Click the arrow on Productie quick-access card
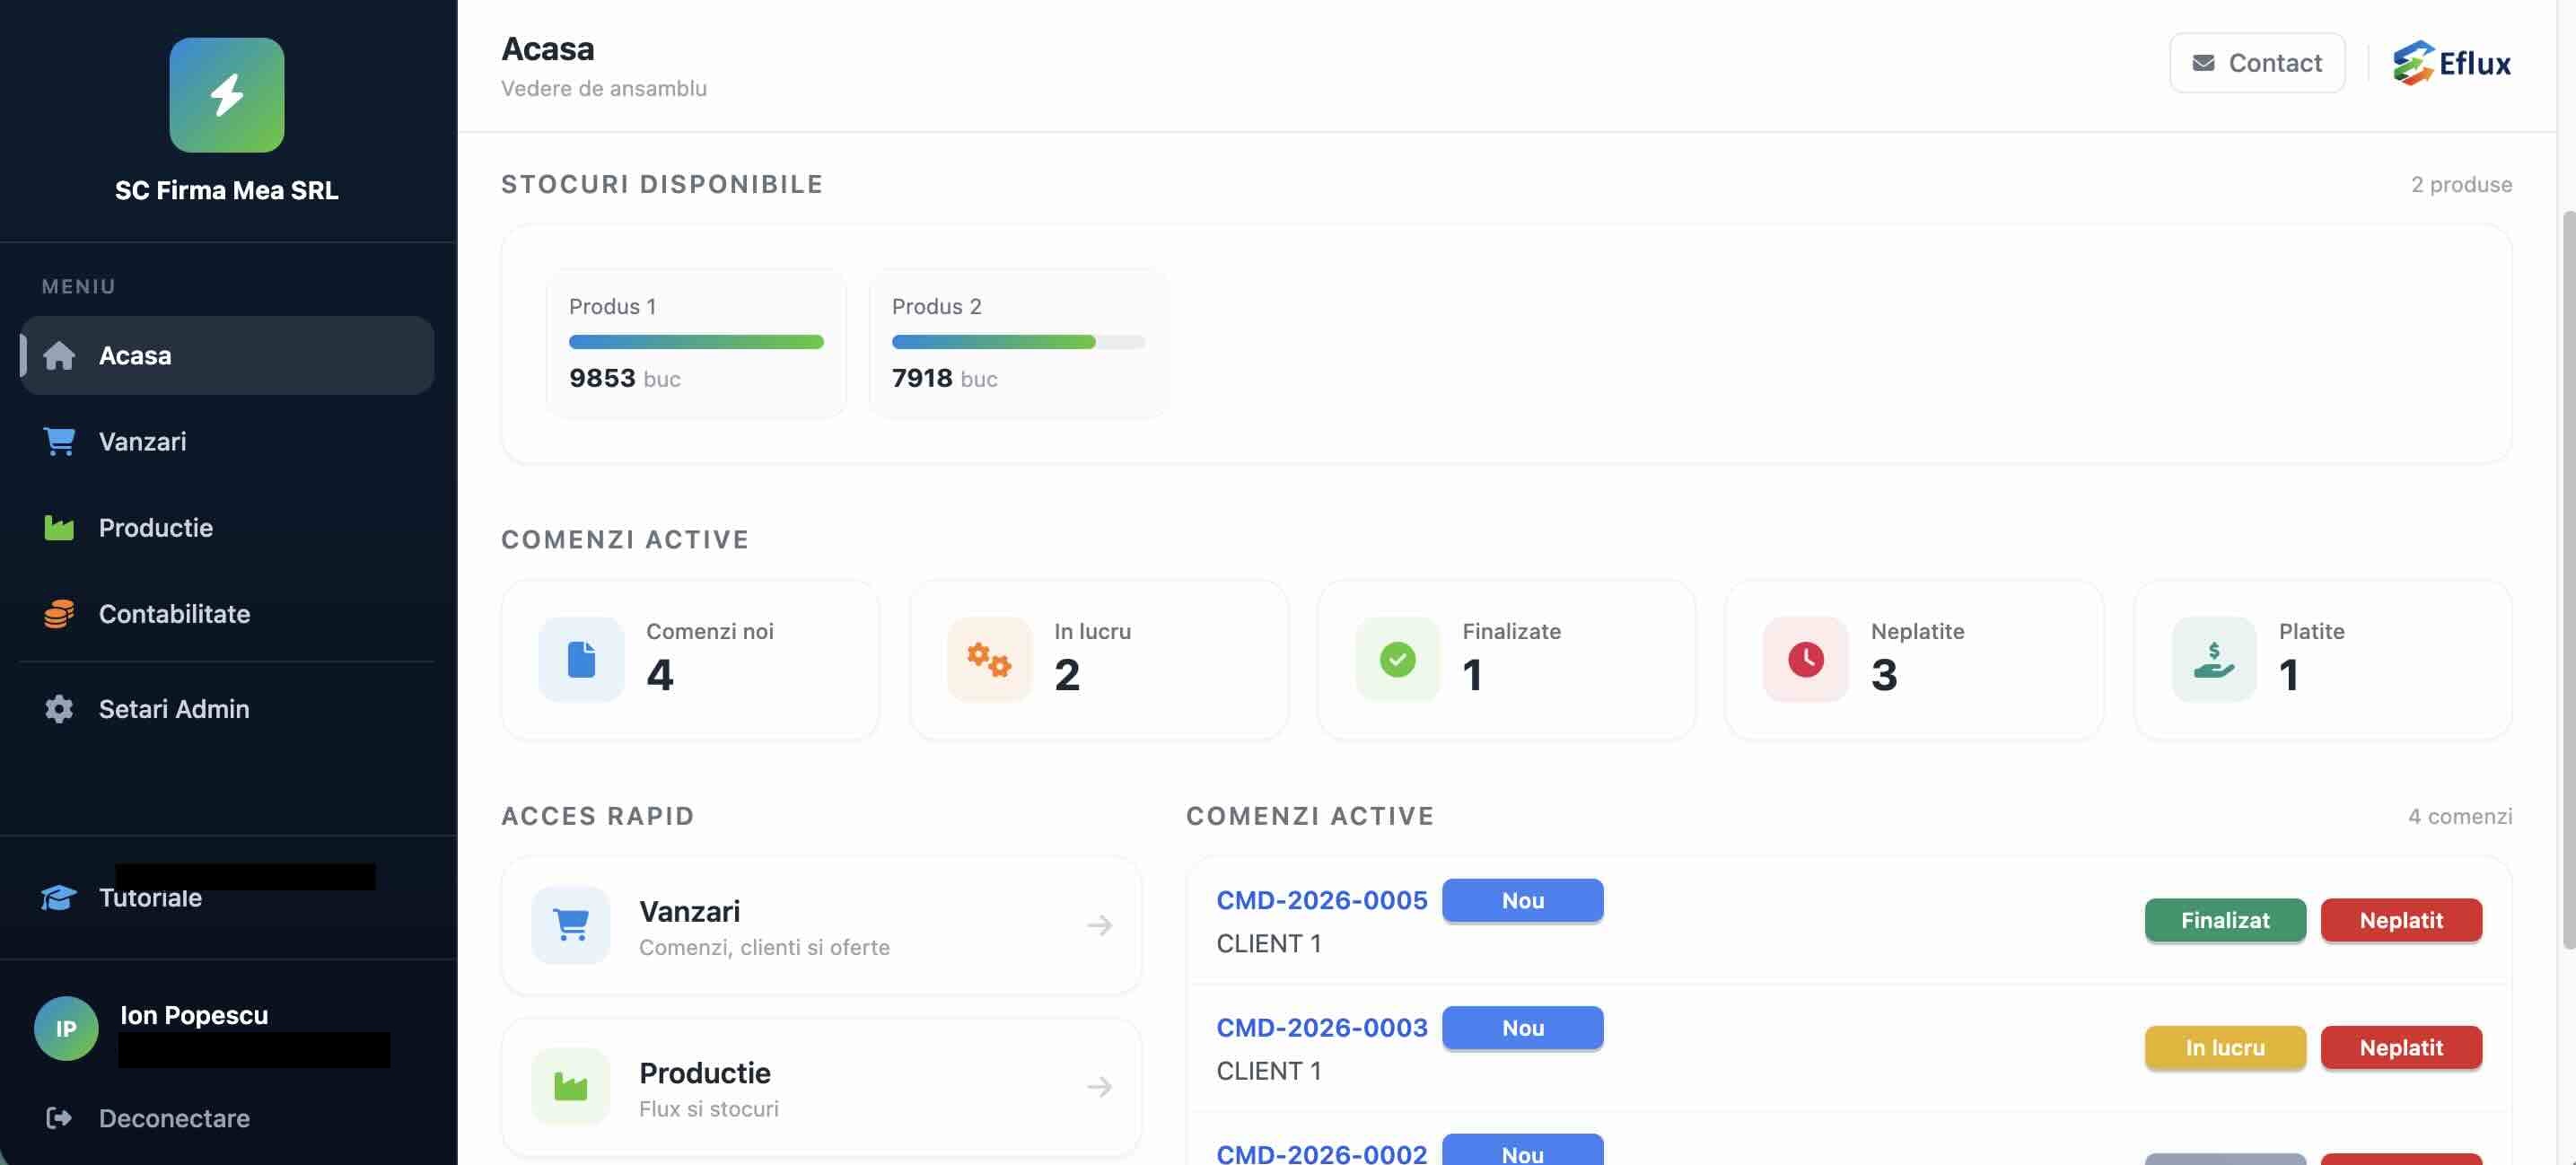 point(1099,1086)
